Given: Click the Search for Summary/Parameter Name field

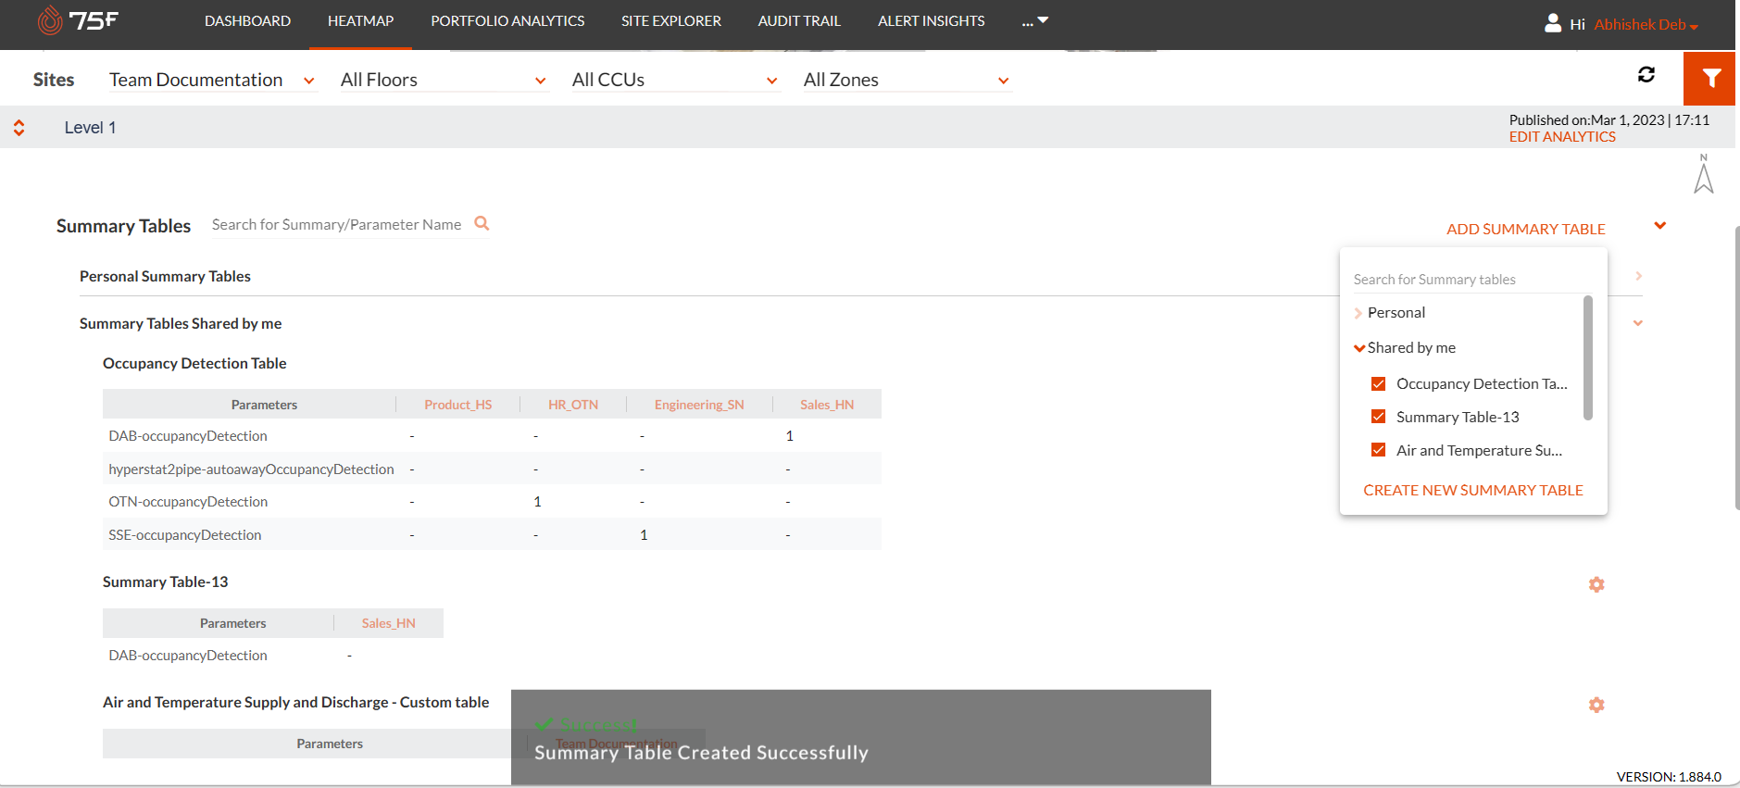Looking at the screenshot, I should pyautogui.click(x=337, y=225).
